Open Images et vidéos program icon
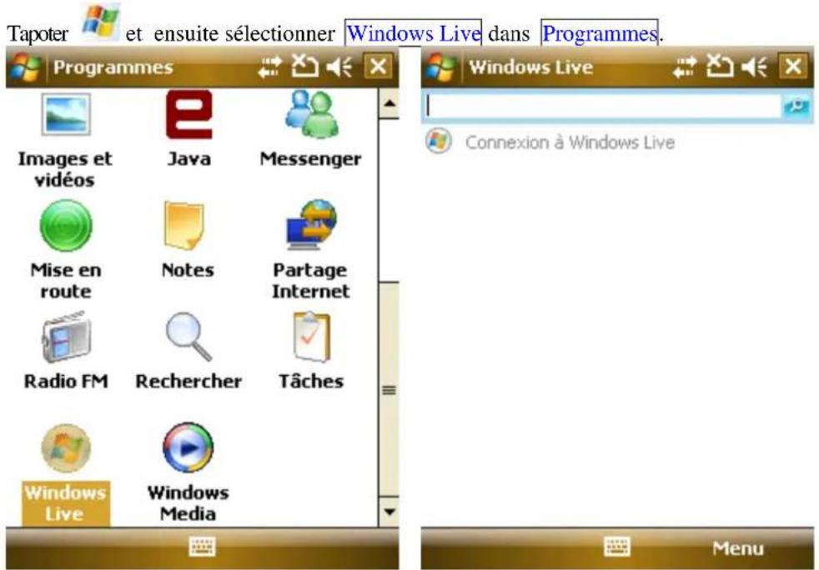This screenshot has width=819, height=570. click(66, 114)
